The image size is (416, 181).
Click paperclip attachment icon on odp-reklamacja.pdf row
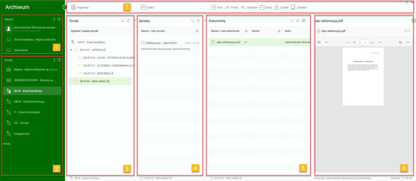click(x=246, y=42)
